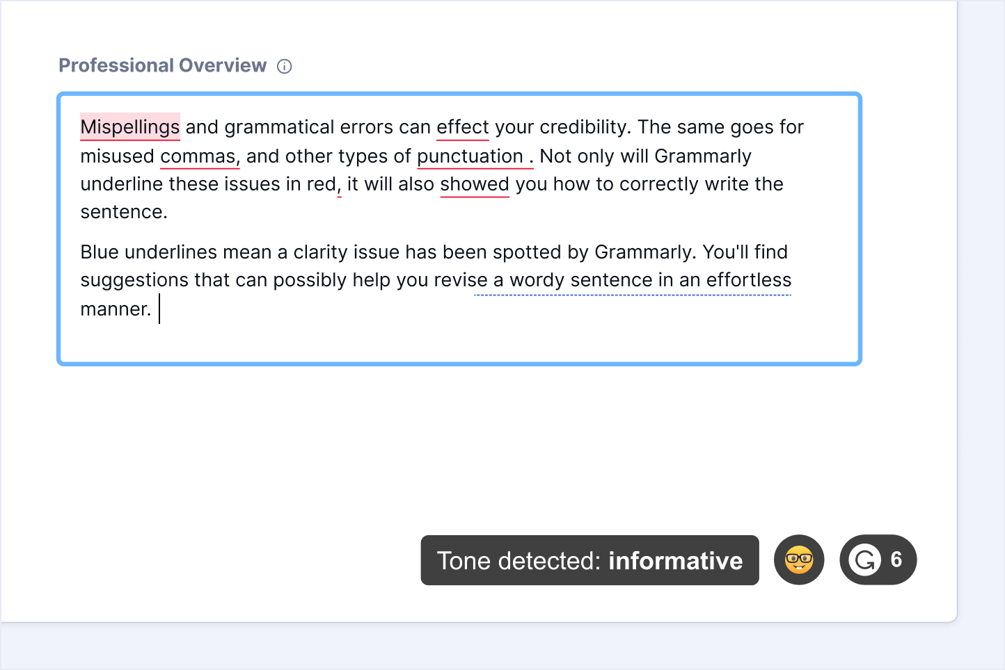The width and height of the screenshot is (1005, 670).
Task: Click the word sentence. ending first paragraph
Action: pos(124,211)
